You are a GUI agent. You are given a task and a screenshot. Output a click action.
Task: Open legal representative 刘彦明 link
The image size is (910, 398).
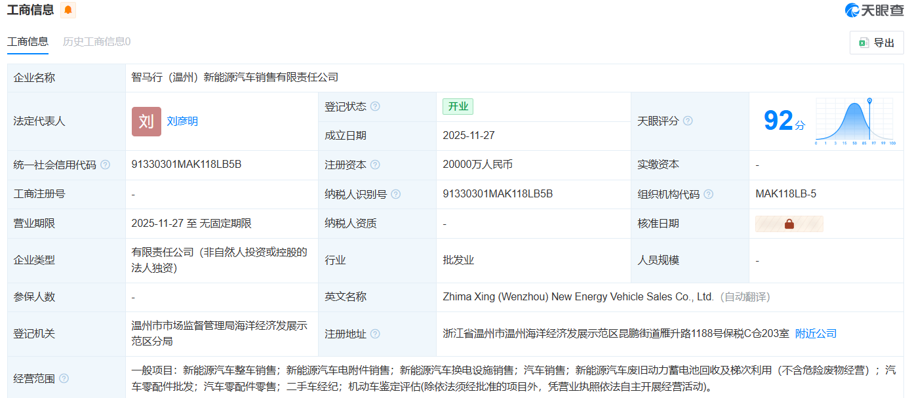[182, 121]
